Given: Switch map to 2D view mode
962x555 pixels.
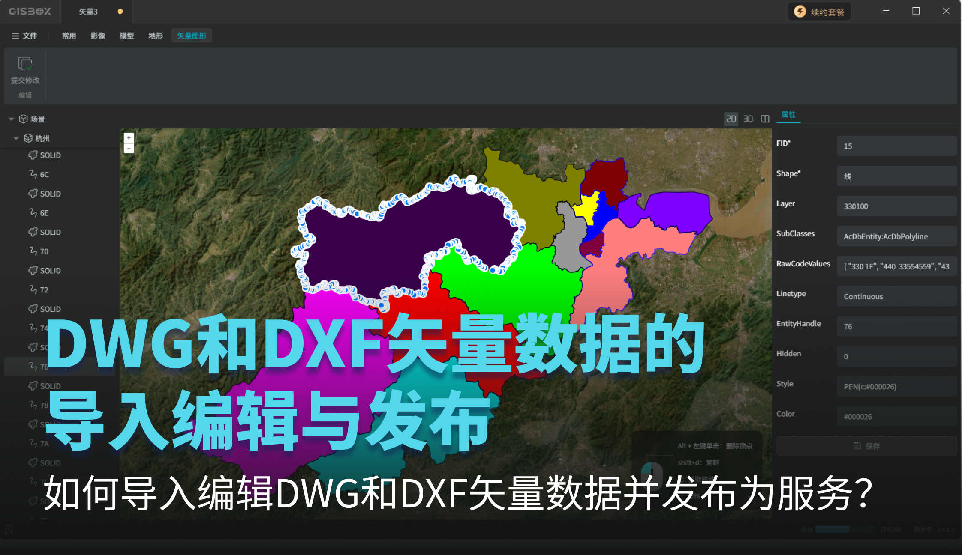Looking at the screenshot, I should click(x=731, y=119).
